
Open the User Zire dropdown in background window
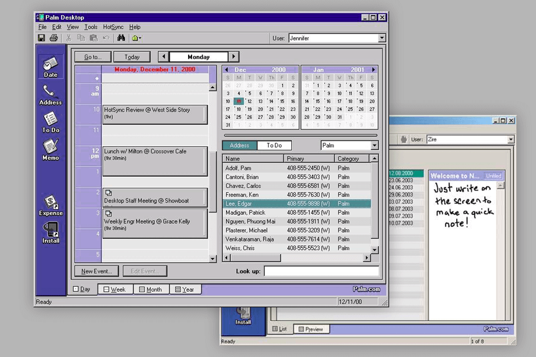tap(510, 139)
